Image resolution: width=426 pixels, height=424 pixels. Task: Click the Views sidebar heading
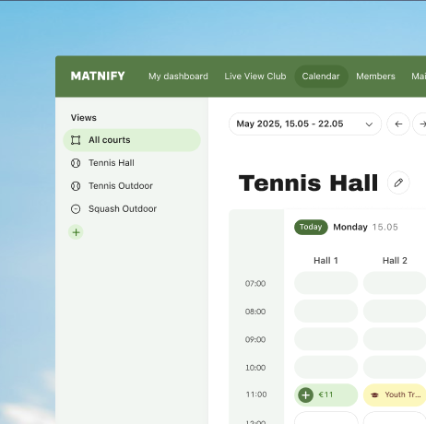pos(84,118)
